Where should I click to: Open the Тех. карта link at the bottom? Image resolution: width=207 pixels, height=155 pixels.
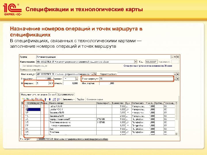(x=72, y=139)
